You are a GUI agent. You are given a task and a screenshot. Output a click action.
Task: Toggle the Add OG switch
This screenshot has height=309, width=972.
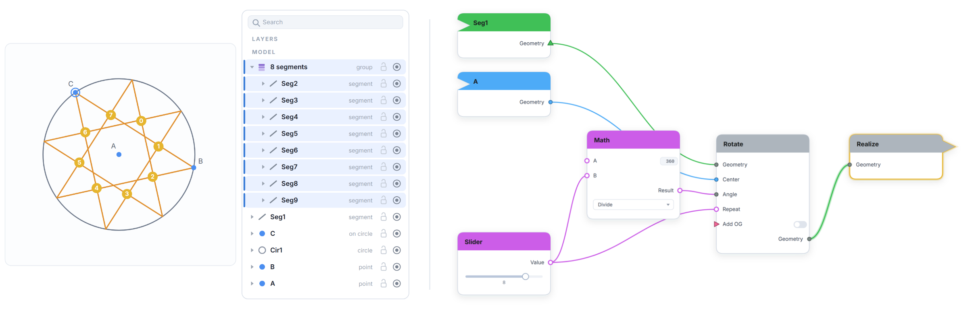click(800, 225)
